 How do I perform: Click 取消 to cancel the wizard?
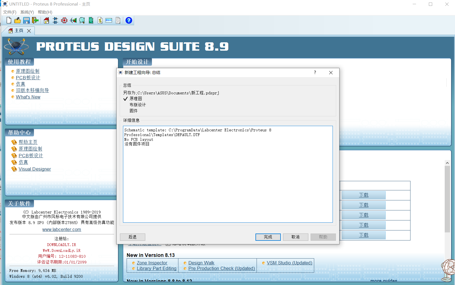(x=296, y=237)
